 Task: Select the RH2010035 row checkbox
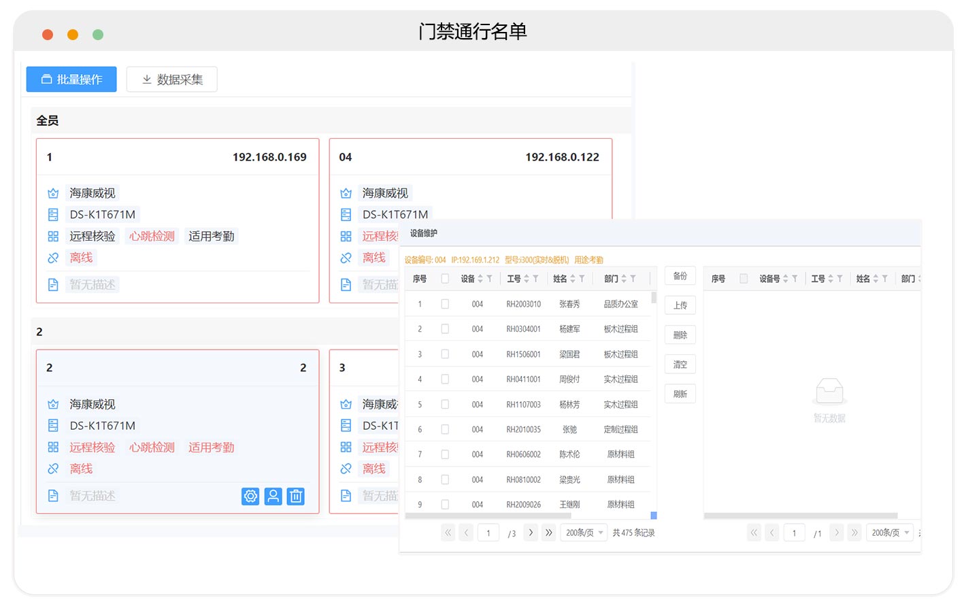pyautogui.click(x=445, y=430)
